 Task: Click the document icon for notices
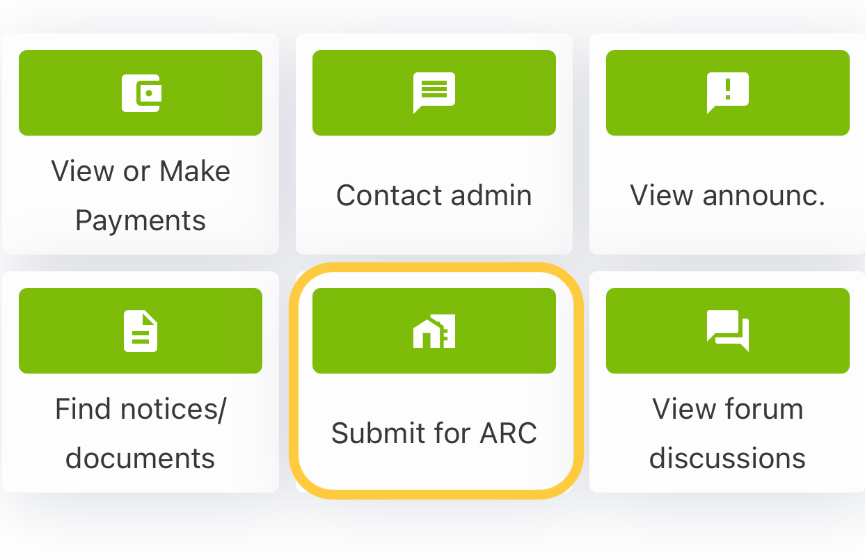(141, 330)
